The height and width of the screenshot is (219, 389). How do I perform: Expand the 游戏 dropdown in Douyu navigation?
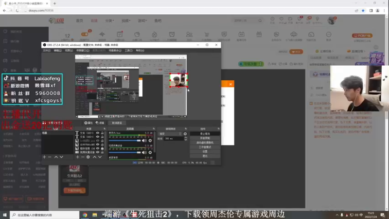click(142, 20)
